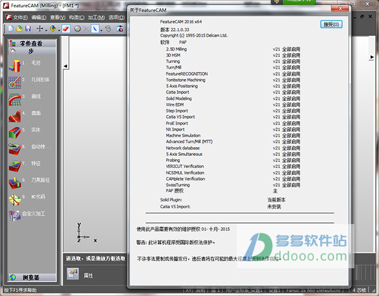Select the FeatureRECOGNITION row text
Image resolution: width=379 pixels, height=296 pixels.
pos(186,74)
